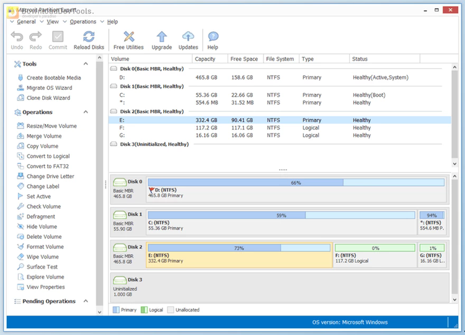Select the 554.6 MB system partition block

click(x=432, y=222)
